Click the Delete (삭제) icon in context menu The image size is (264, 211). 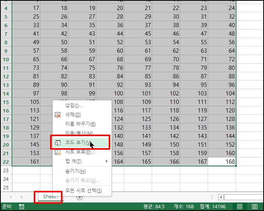[58, 115]
